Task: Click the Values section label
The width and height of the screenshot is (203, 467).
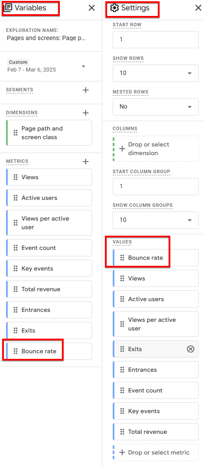Action: [x=122, y=242]
